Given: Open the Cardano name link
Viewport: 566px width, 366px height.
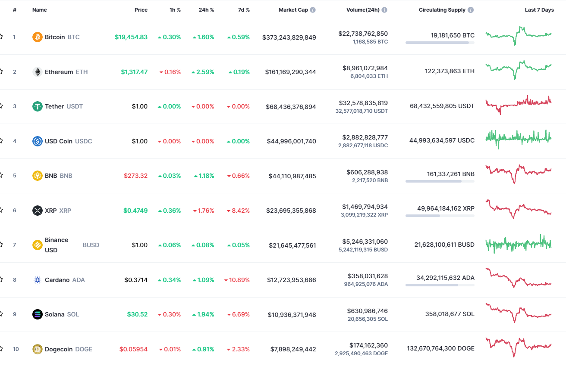Looking at the screenshot, I should pos(57,279).
